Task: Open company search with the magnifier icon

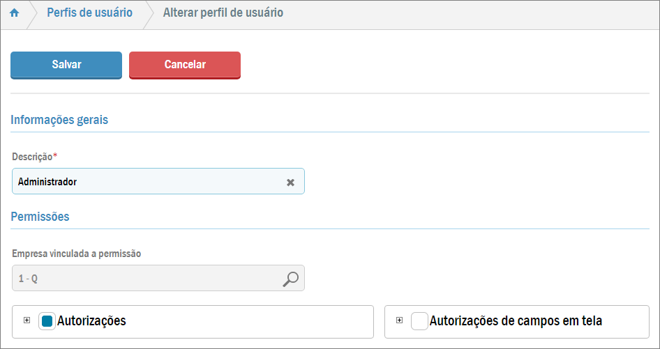Action: (290, 279)
